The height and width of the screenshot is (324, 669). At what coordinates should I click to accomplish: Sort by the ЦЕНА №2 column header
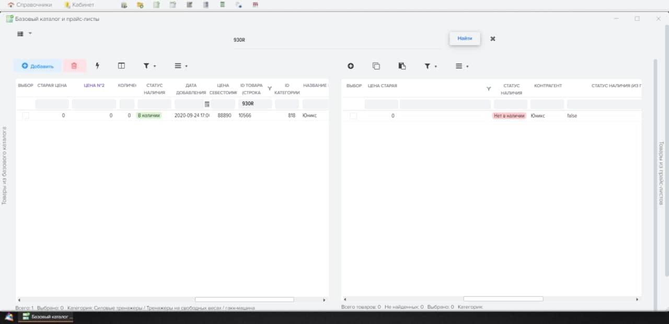94,86
